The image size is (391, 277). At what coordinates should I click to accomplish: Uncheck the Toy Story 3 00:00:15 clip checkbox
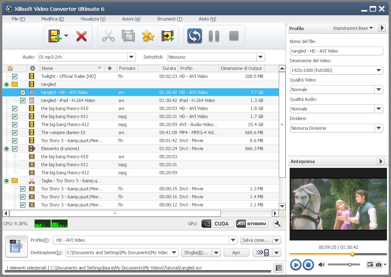tap(23, 189)
